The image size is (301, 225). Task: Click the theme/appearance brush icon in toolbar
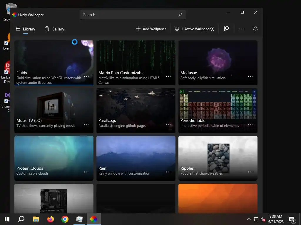(x=227, y=29)
